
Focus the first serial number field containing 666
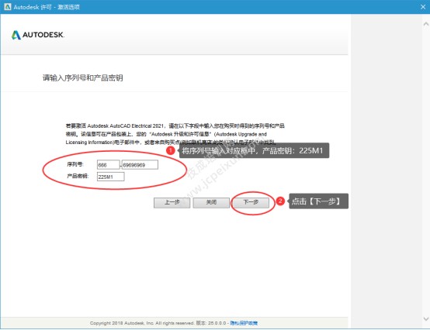109,165
